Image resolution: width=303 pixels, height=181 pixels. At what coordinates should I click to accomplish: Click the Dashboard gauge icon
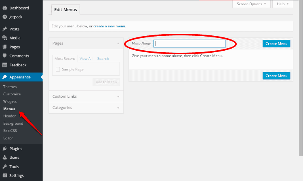tap(5, 8)
